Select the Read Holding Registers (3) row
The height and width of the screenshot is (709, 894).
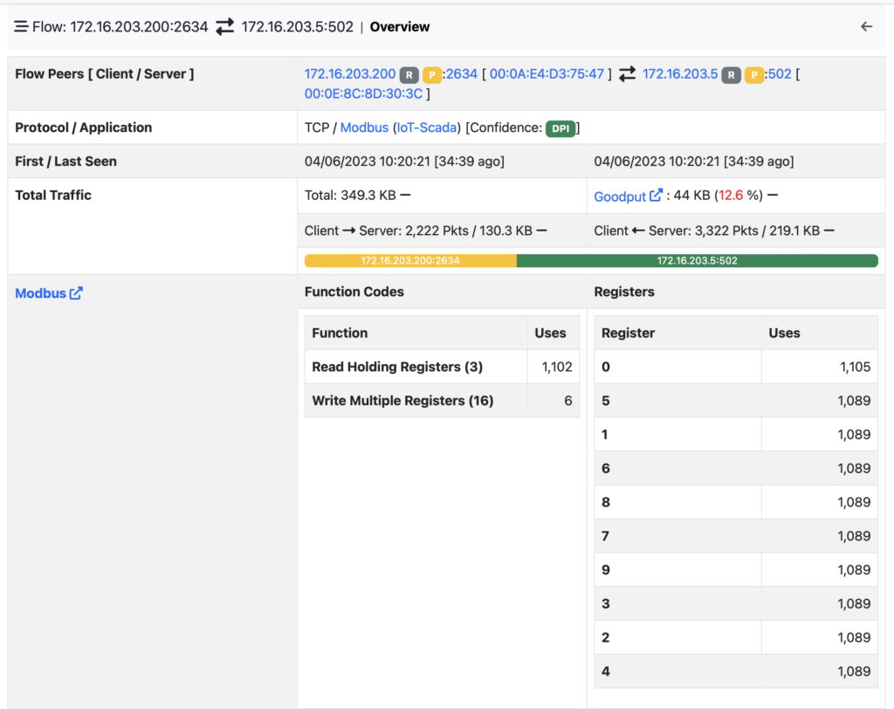pyautogui.click(x=442, y=367)
